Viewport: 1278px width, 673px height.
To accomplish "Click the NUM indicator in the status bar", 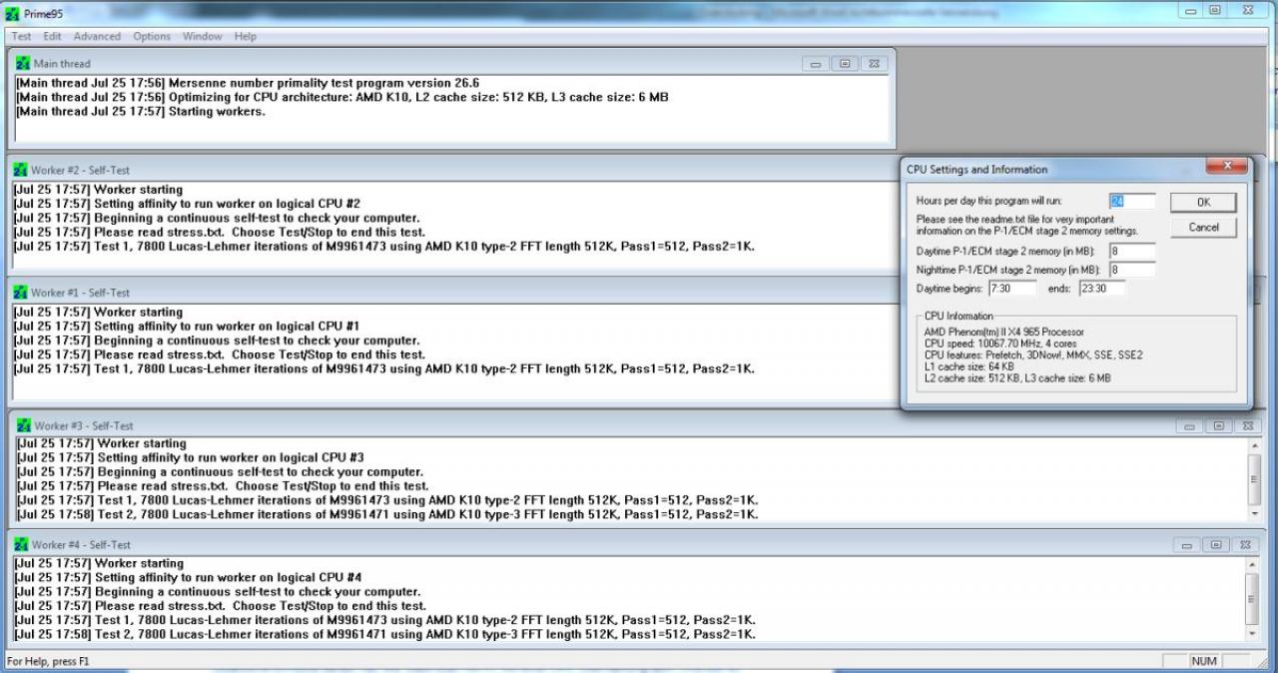I will pyautogui.click(x=1204, y=661).
